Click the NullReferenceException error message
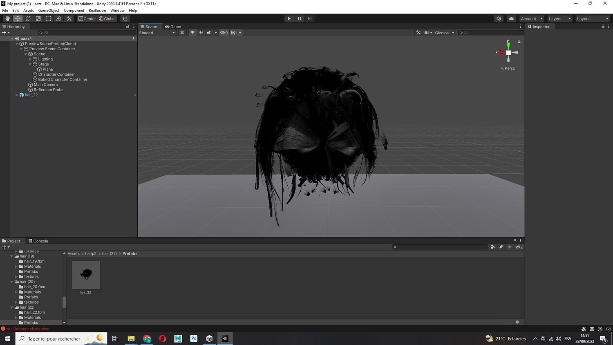 (x=28, y=329)
